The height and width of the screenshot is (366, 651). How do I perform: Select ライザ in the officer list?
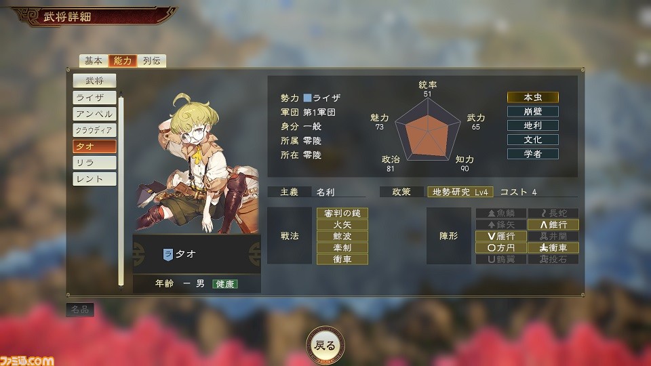pos(95,98)
